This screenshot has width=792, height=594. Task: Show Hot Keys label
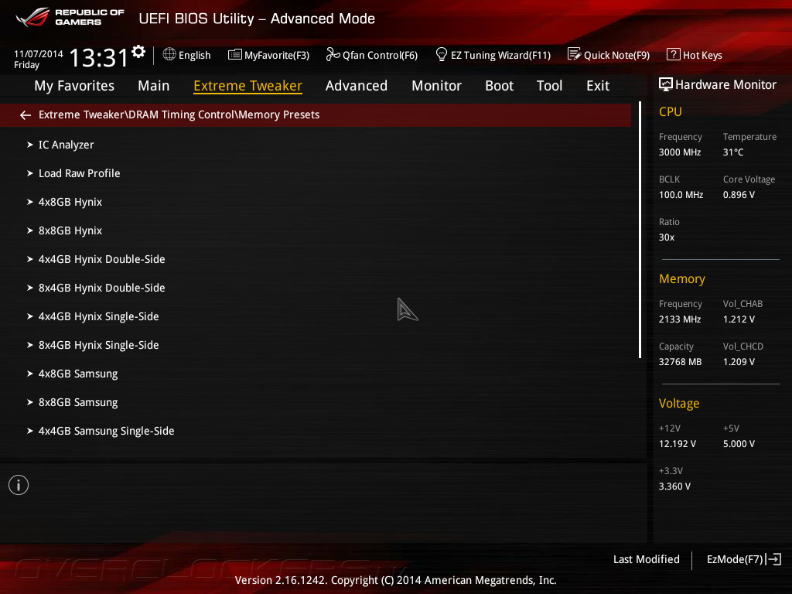coord(702,55)
